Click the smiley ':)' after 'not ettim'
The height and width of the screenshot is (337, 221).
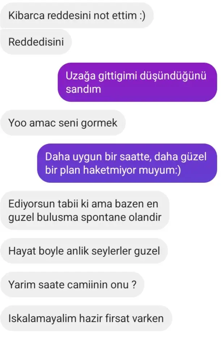[x=142, y=16]
